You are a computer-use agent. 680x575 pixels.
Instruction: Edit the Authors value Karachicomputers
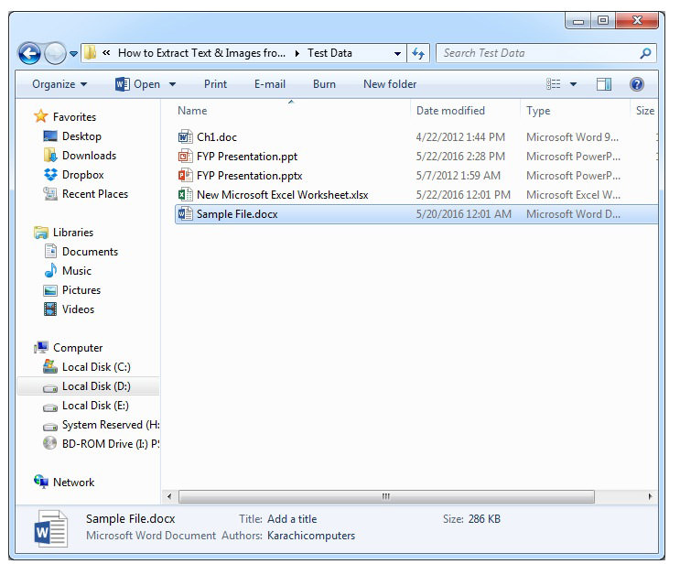311,536
